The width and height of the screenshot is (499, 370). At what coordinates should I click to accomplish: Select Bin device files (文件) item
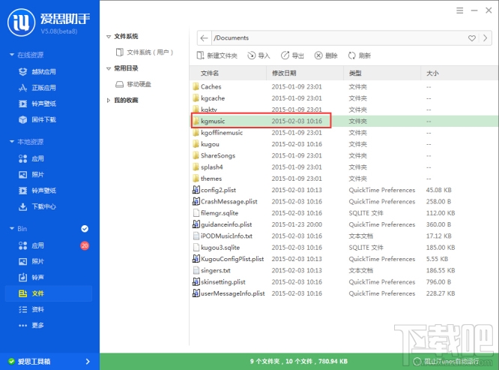pyautogui.click(x=49, y=293)
